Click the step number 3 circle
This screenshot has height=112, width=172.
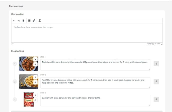click(15, 100)
